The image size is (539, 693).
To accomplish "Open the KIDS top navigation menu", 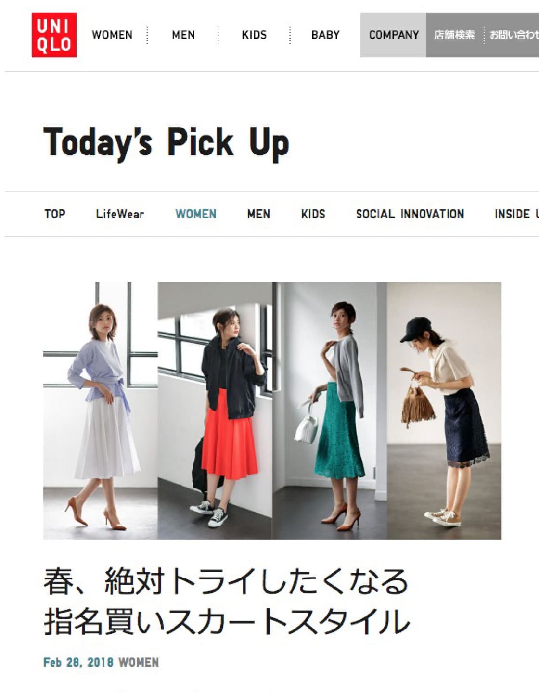I will tap(254, 35).
